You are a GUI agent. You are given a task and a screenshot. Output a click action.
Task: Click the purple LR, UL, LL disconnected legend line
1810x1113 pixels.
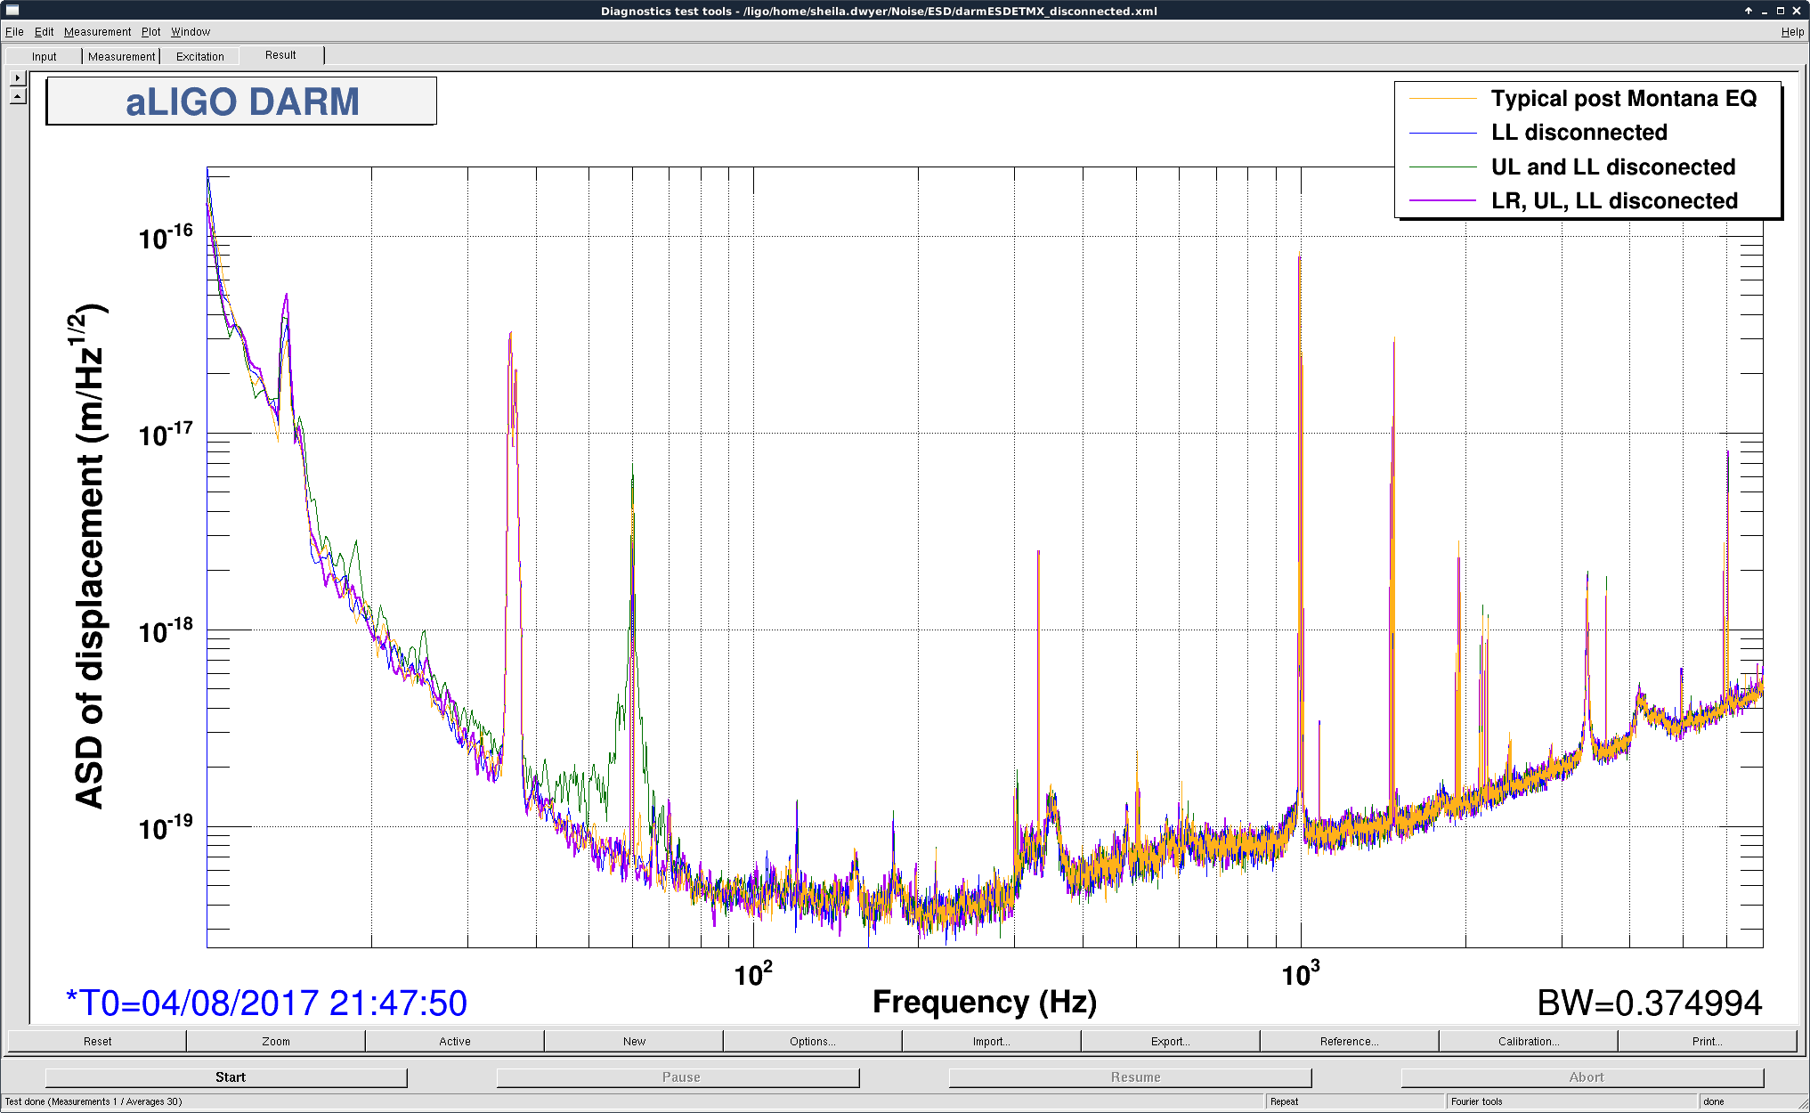[1442, 201]
